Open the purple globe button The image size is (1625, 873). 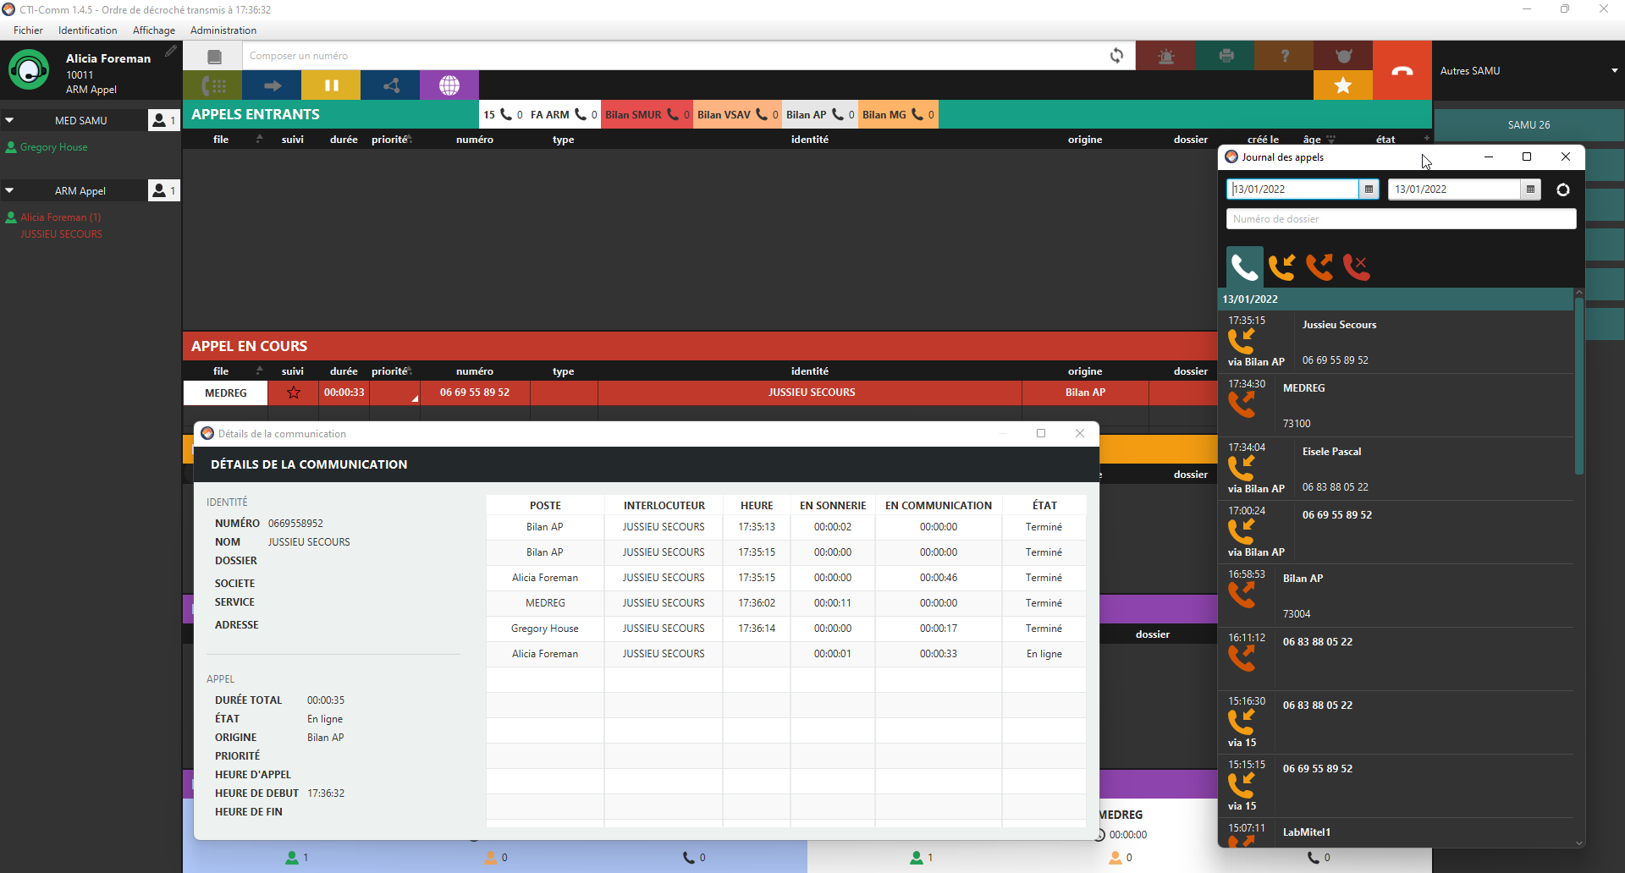[x=449, y=85]
